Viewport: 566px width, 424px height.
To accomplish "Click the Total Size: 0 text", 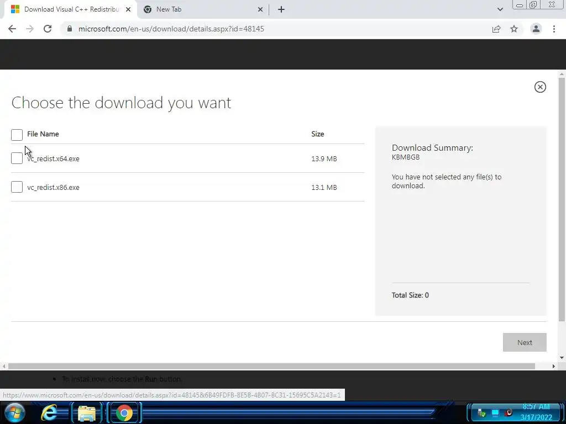I will coord(410,295).
